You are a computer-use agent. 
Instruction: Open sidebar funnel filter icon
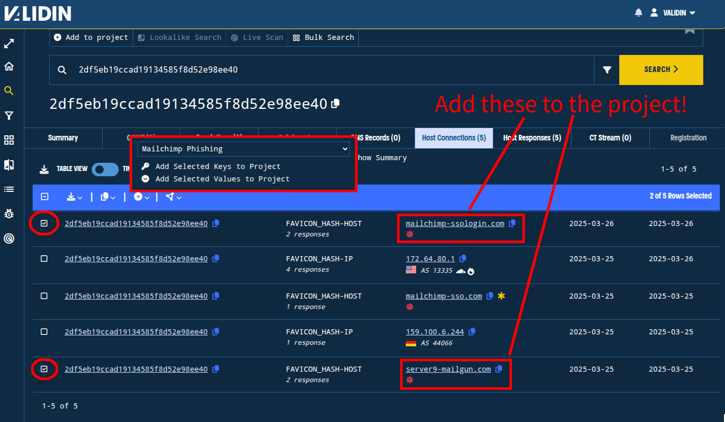9,115
